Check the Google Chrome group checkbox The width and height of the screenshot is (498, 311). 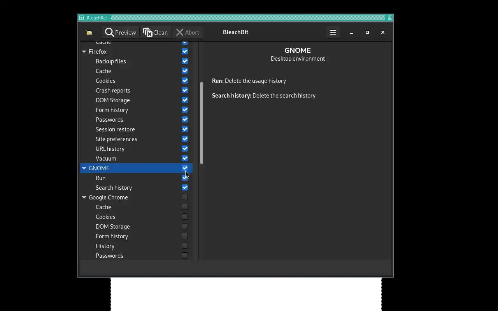185,197
